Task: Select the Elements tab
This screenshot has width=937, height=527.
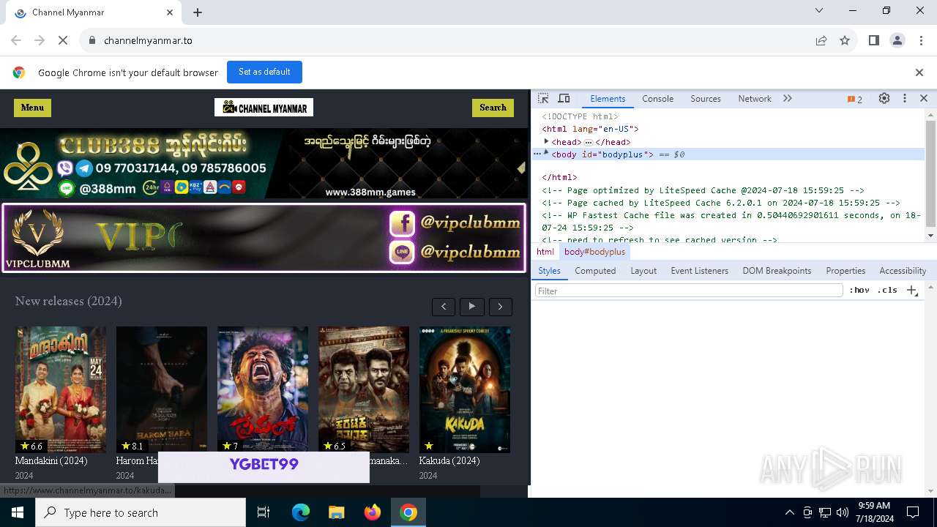Action: [x=608, y=99]
